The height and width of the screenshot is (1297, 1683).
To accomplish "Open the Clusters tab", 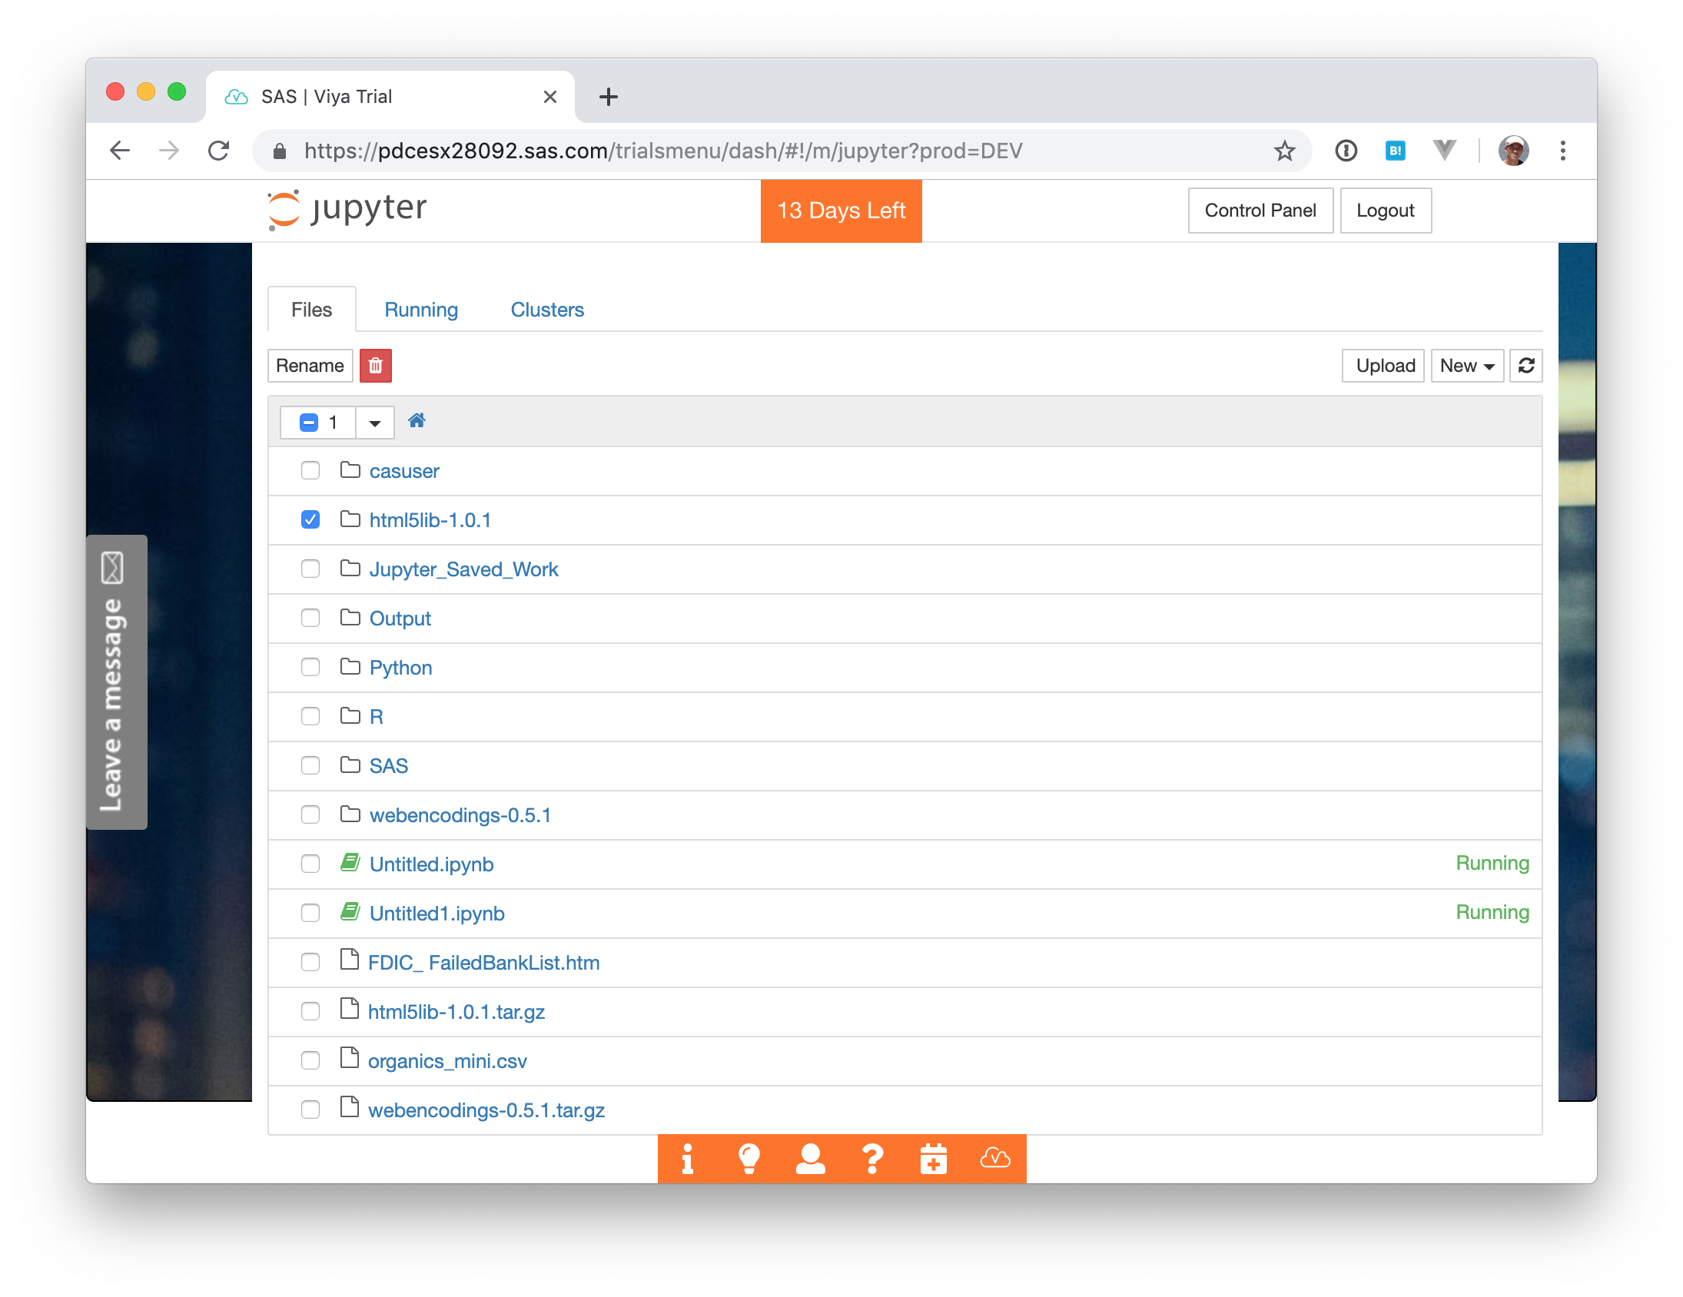I will coord(547,309).
